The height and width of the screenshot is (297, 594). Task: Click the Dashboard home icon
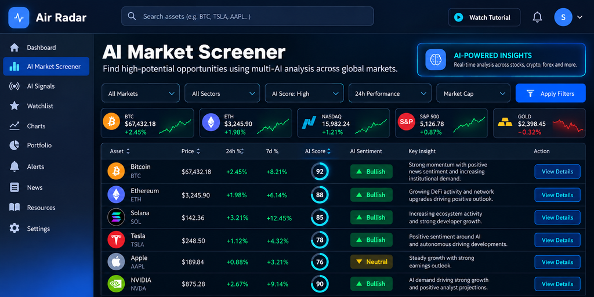pyautogui.click(x=15, y=48)
